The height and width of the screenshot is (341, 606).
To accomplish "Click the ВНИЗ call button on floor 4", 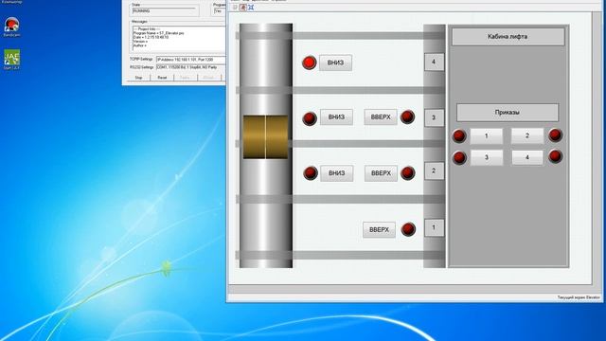I will pos(335,63).
